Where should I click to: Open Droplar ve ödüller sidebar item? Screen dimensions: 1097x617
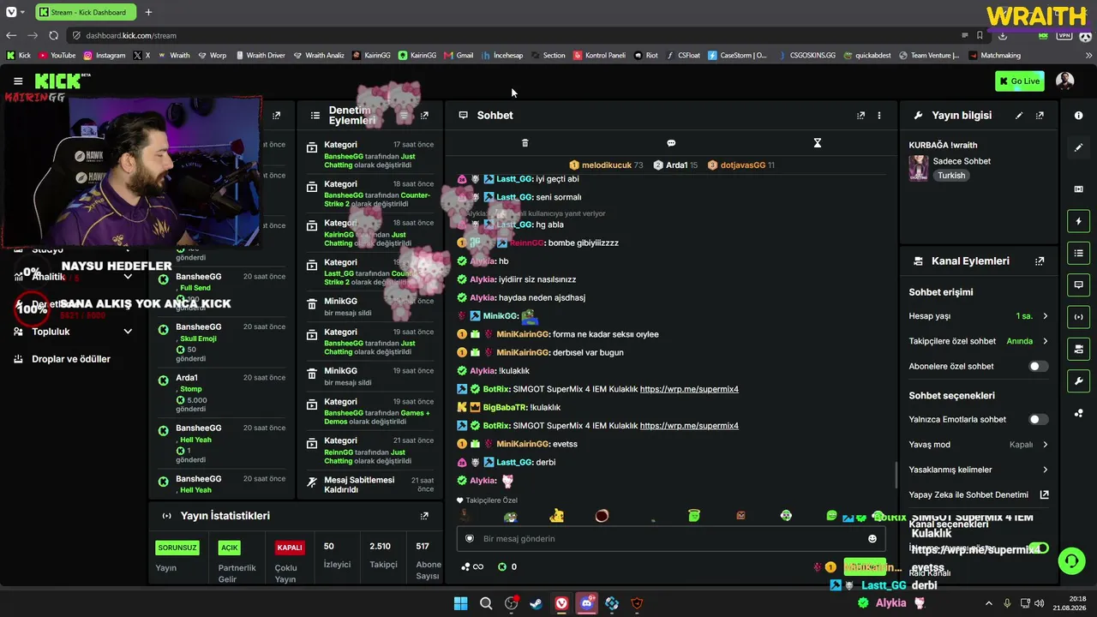point(71,359)
